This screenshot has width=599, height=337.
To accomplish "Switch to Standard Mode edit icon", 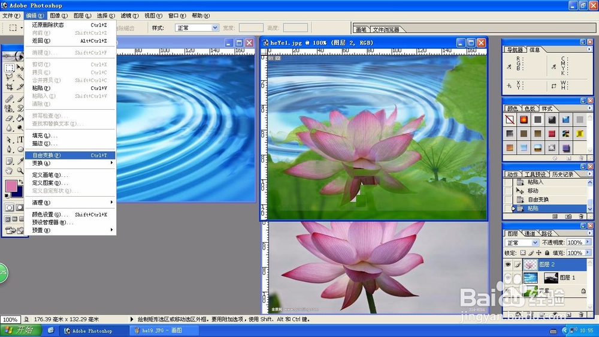I will point(9,207).
